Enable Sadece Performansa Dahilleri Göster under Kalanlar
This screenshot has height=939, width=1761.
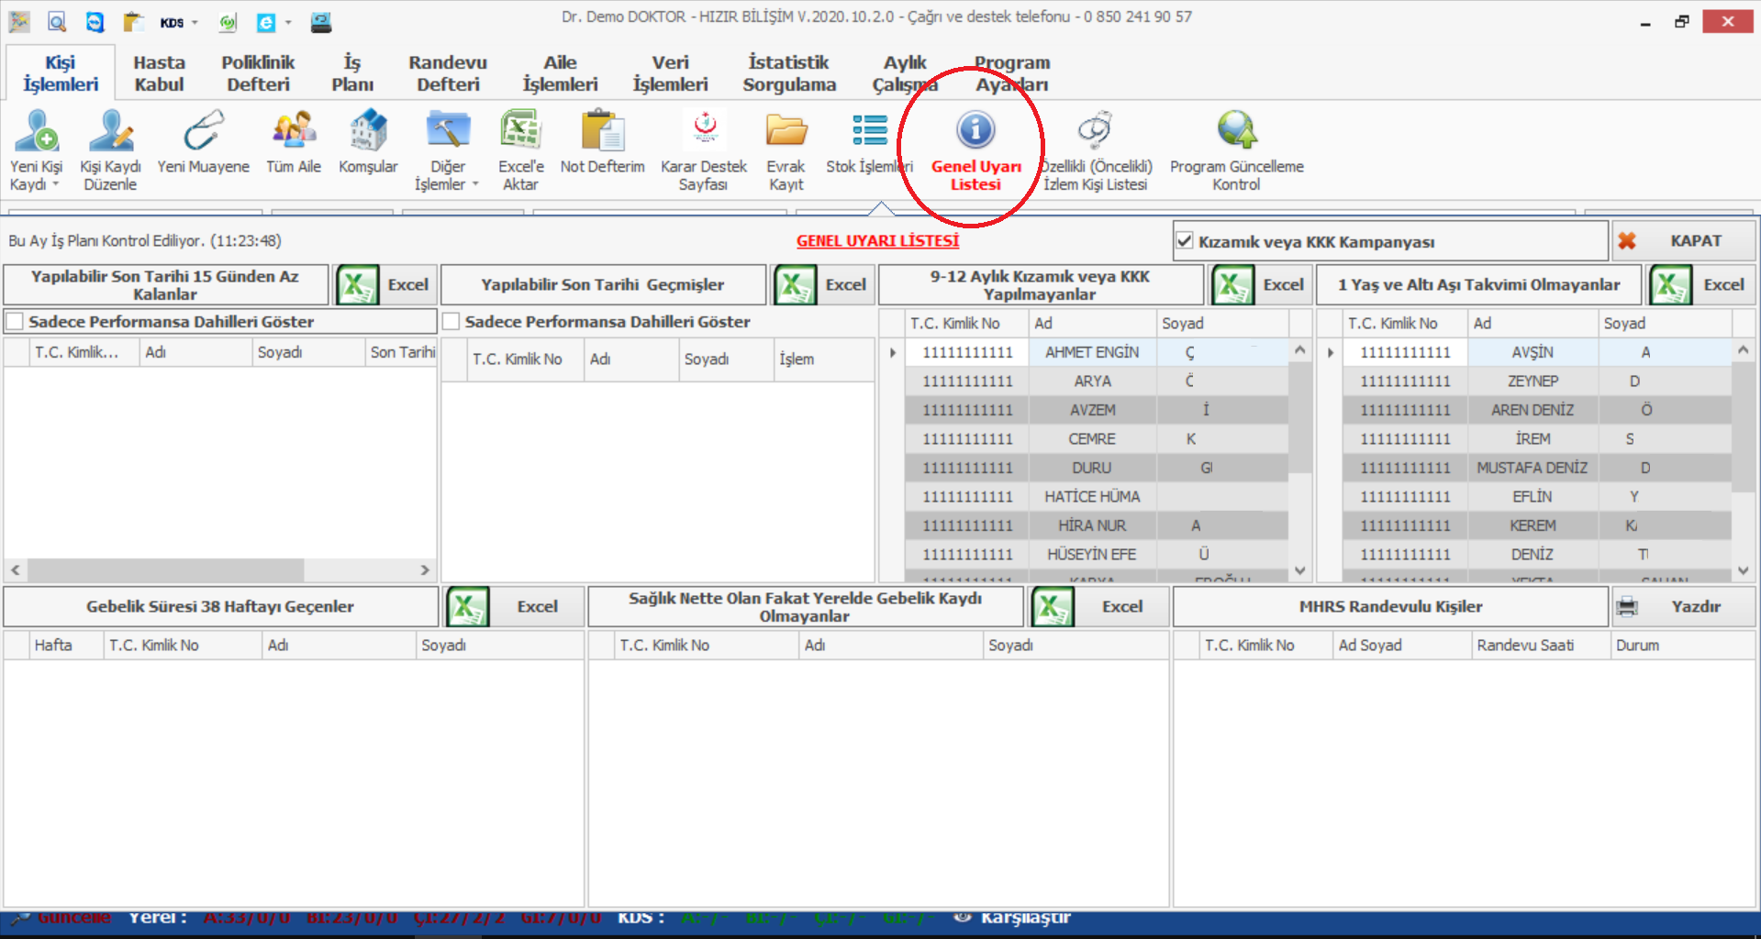tap(15, 322)
